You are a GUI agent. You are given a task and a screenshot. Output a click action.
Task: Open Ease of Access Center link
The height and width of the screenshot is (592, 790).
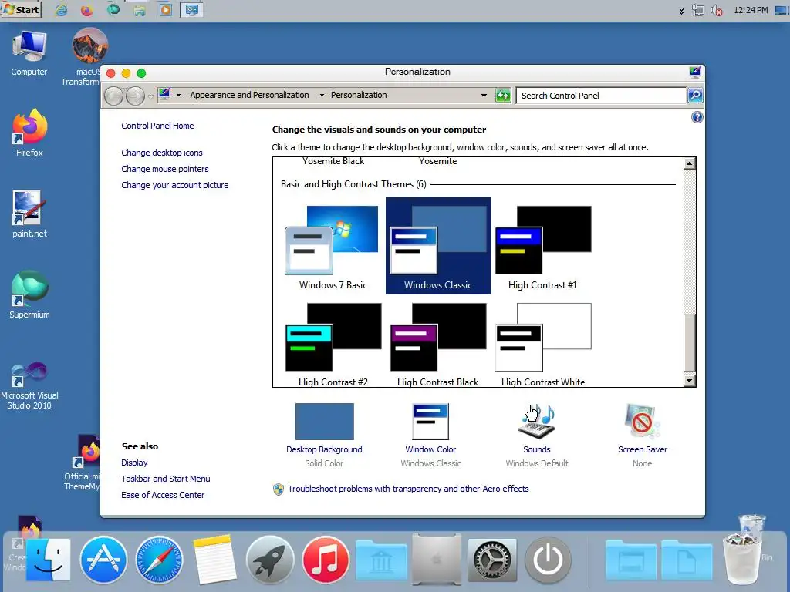(163, 495)
